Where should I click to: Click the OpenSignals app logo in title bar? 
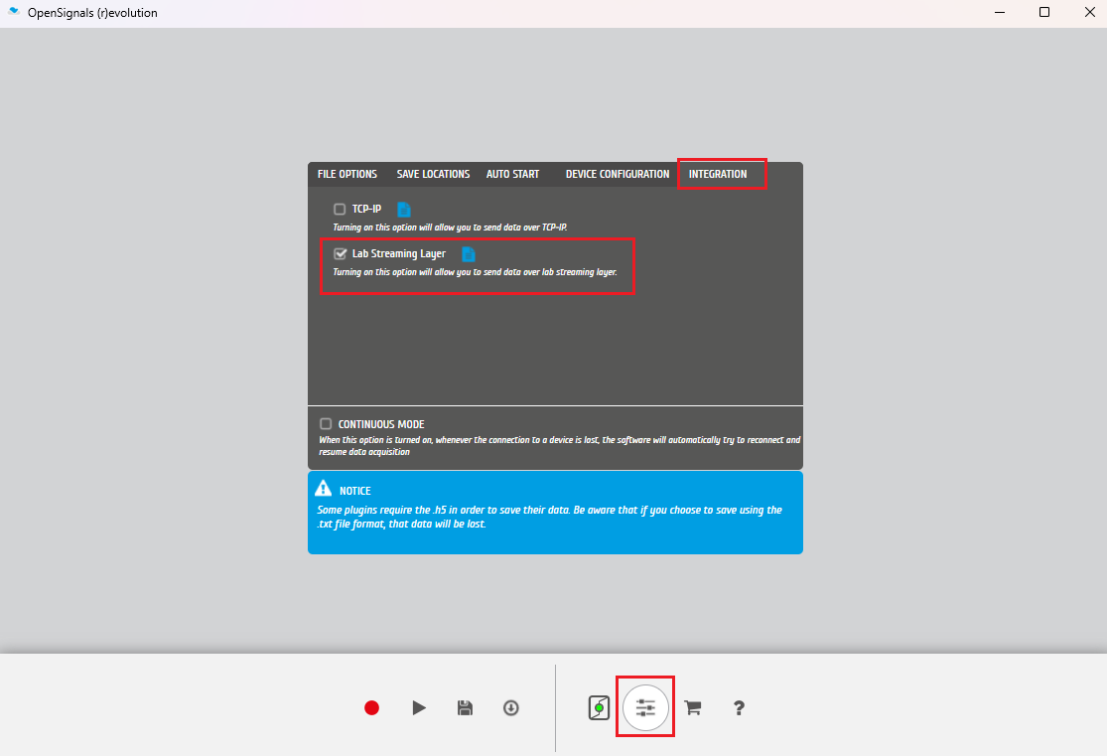14,12
